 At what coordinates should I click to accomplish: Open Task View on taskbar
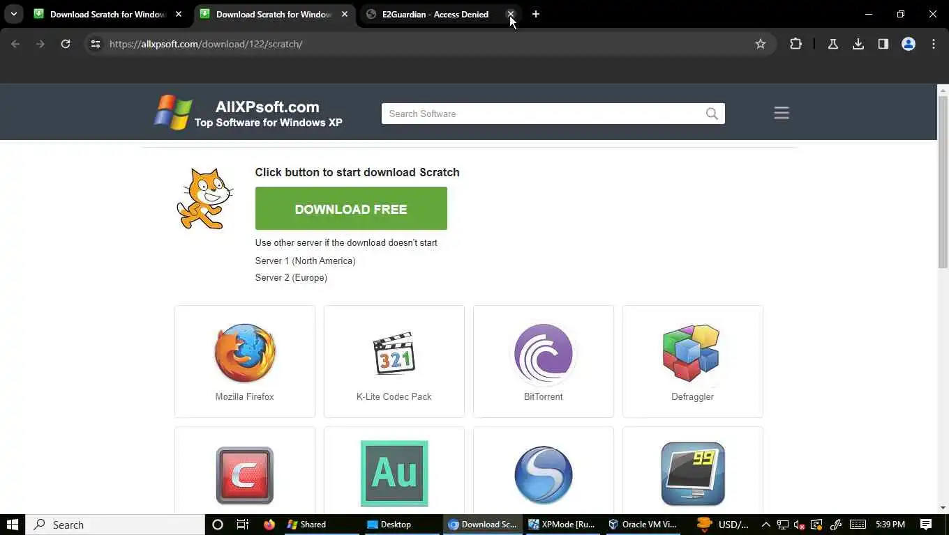click(x=243, y=525)
